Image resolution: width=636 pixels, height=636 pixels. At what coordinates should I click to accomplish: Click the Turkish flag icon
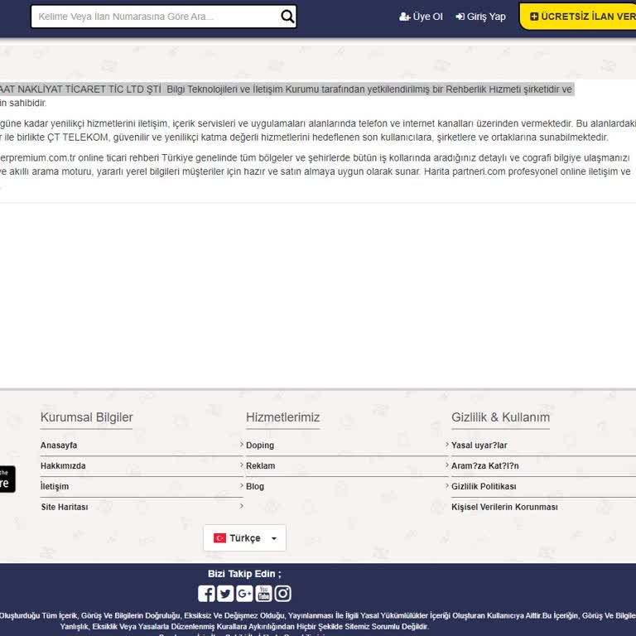(x=219, y=538)
